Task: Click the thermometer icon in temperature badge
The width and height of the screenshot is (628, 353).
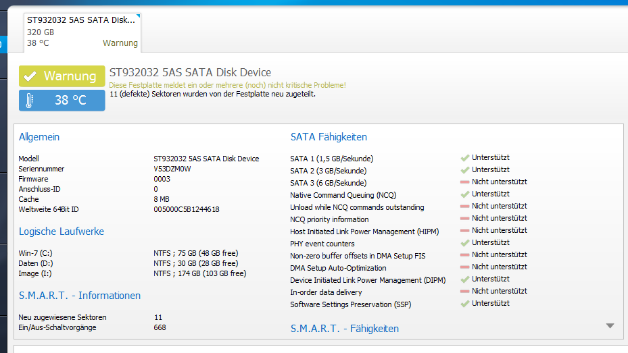Action: [30, 101]
